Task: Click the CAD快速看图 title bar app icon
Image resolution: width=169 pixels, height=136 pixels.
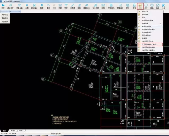Action: 1,1
